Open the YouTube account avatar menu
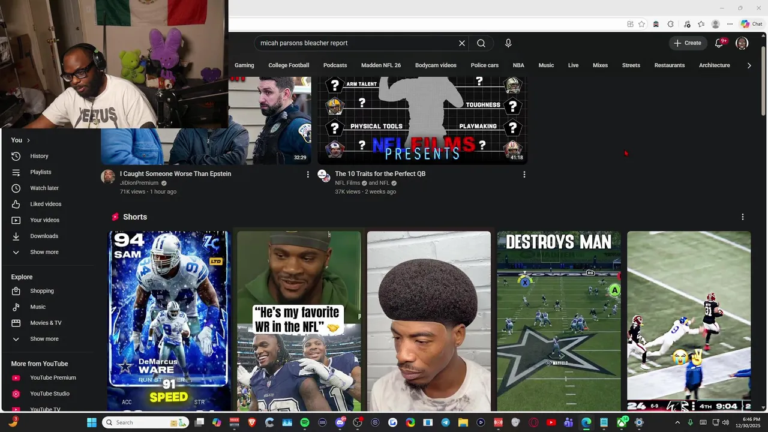Screen dimensions: 768x432 742,43
